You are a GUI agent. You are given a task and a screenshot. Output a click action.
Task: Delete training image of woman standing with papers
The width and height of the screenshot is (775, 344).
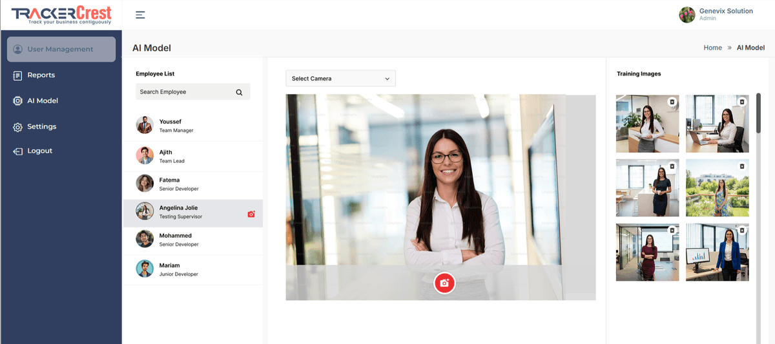tap(672, 102)
